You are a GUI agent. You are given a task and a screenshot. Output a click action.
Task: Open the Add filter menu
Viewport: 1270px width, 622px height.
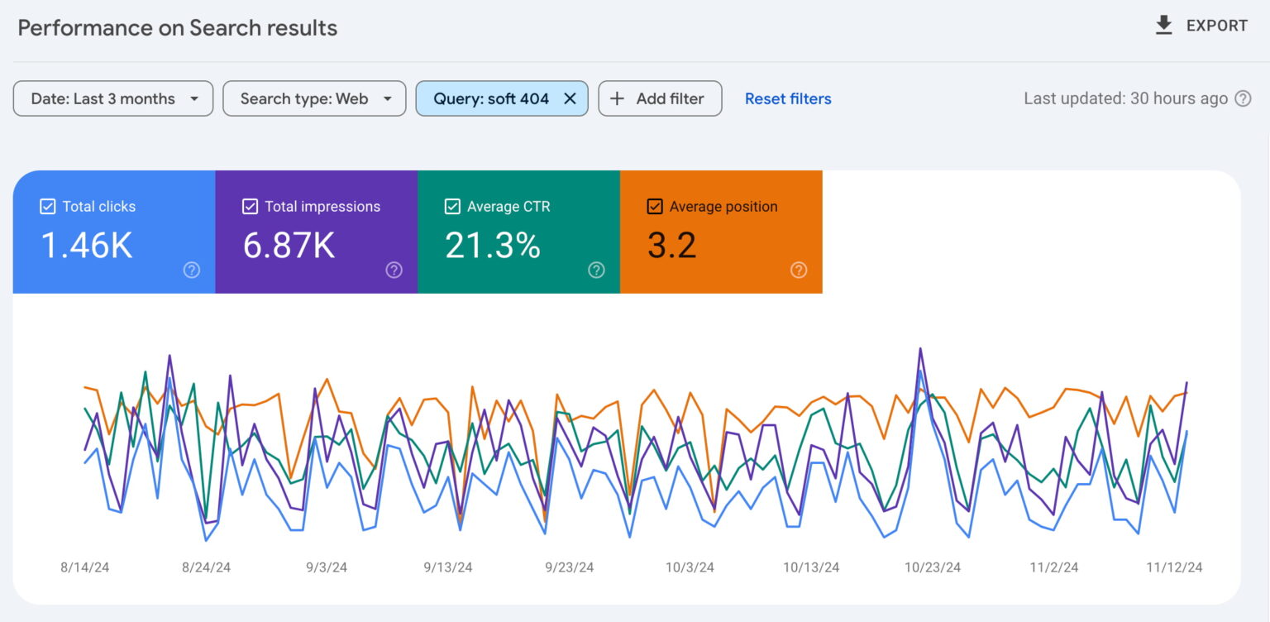coord(660,98)
